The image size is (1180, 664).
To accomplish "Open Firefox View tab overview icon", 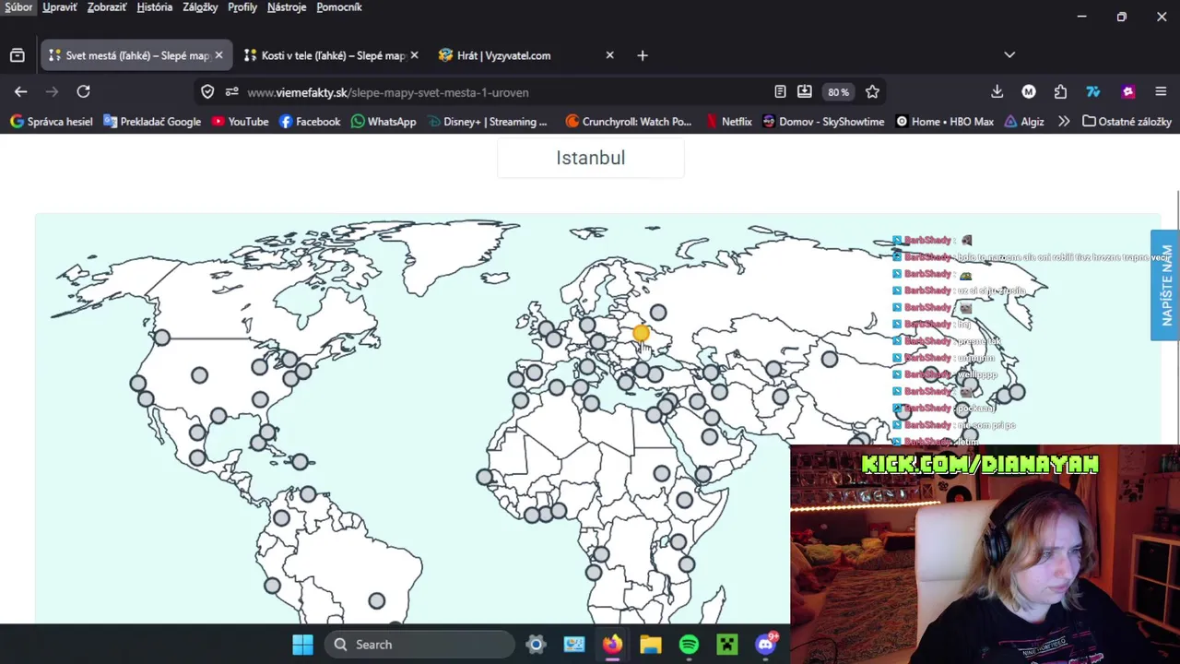I will click(x=17, y=55).
